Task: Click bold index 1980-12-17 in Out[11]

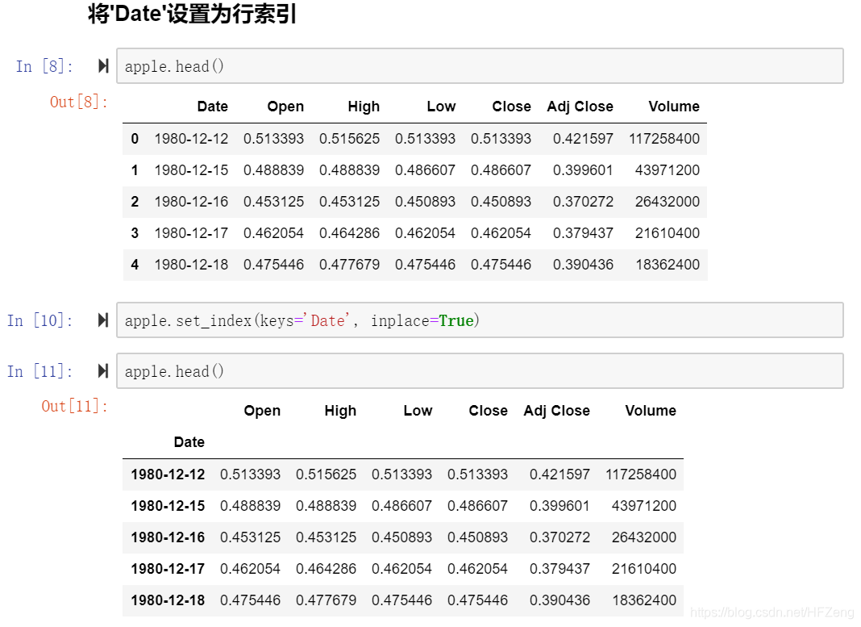Action: (168, 569)
